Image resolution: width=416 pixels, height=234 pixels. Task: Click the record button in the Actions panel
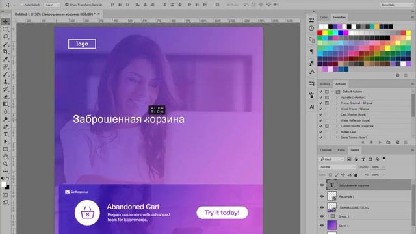pos(371,142)
